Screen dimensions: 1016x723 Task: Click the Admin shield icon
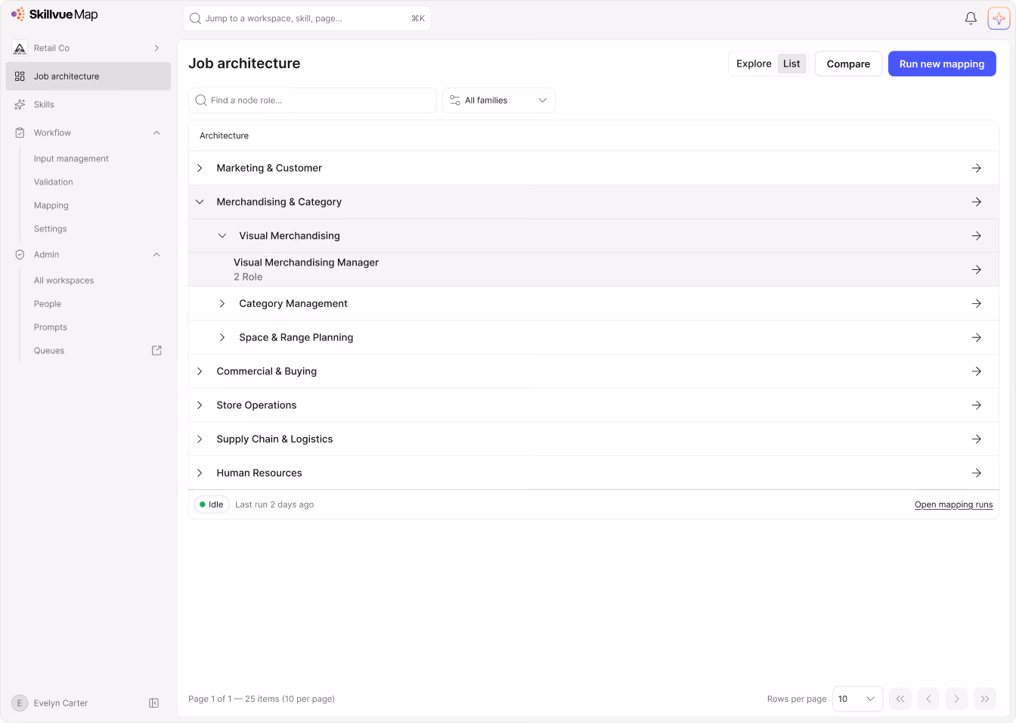(20, 255)
